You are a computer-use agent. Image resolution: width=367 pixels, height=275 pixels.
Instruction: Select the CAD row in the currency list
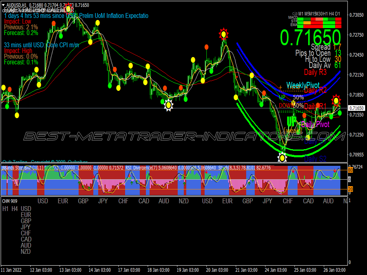point(26,240)
